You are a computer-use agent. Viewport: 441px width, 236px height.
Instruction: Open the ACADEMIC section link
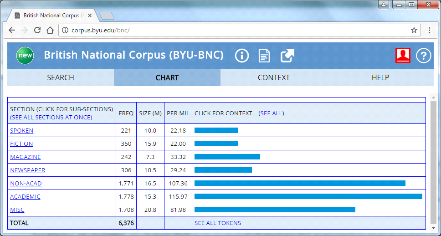(25, 197)
